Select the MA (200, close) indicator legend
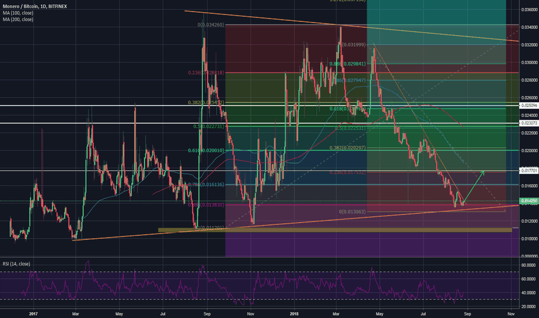The width and height of the screenshot is (539, 318). pos(18,20)
